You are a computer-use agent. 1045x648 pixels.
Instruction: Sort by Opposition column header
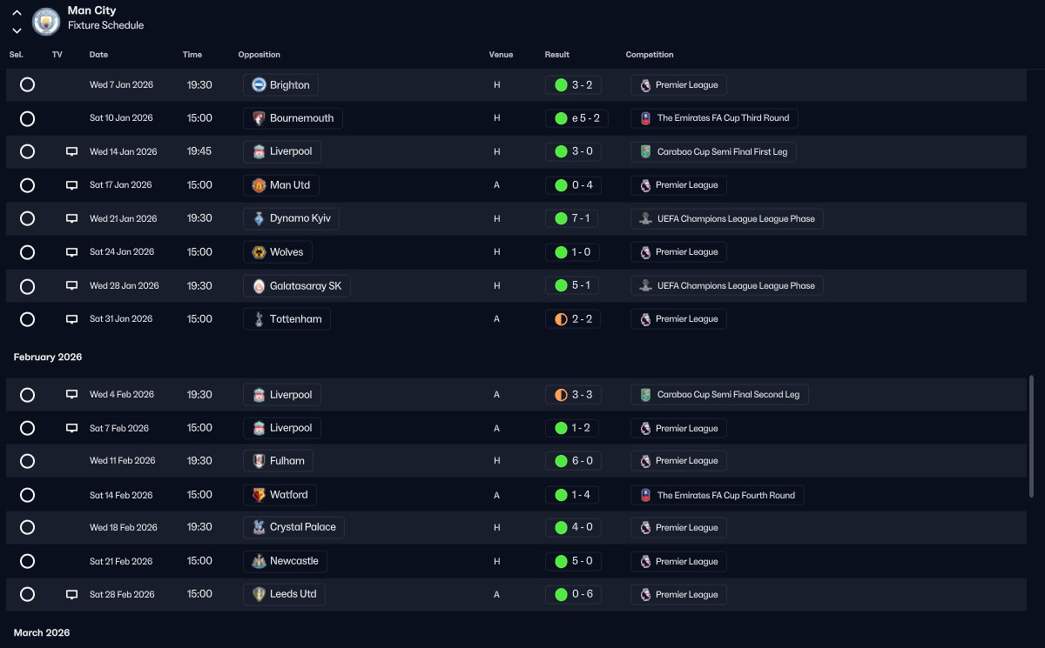(x=260, y=55)
